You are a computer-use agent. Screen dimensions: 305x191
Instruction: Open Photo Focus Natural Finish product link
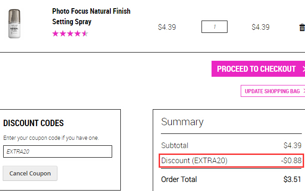91,16
